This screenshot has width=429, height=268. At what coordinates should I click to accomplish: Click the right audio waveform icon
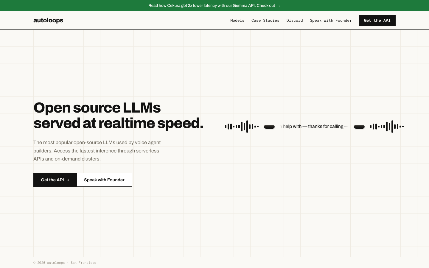click(x=387, y=127)
